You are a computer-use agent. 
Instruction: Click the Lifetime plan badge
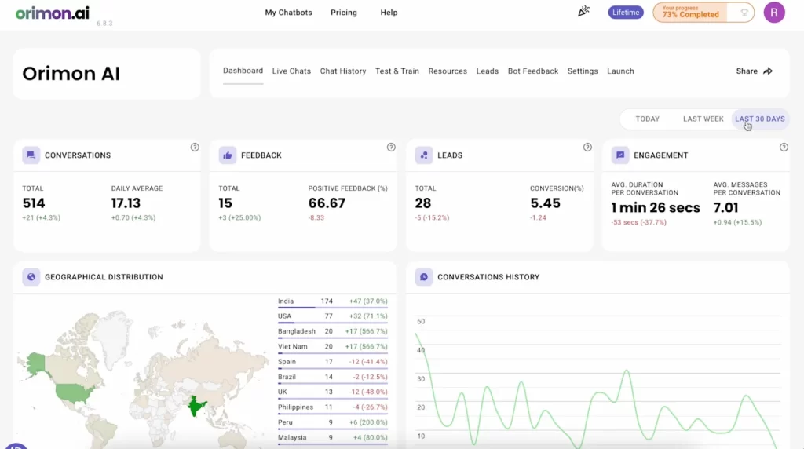click(x=626, y=13)
